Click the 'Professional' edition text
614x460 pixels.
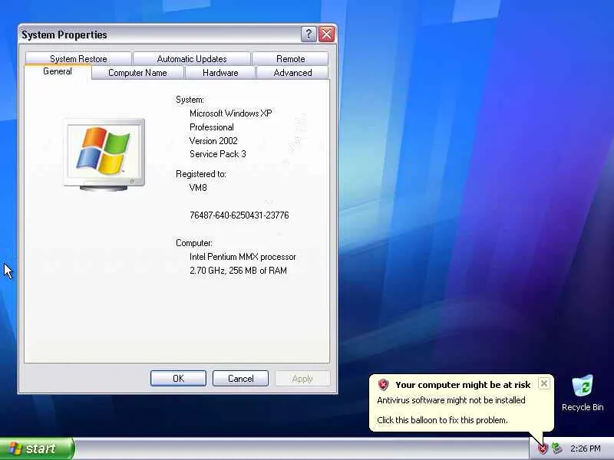click(x=212, y=127)
